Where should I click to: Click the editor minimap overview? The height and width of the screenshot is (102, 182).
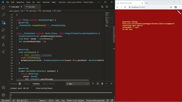point(109,19)
